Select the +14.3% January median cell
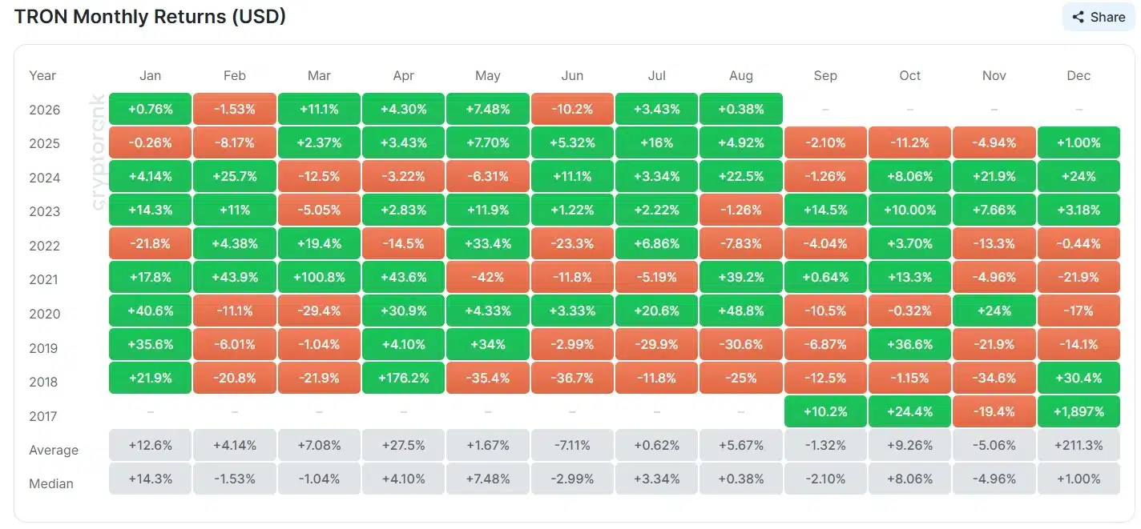Viewport: 1141px width, 529px height. (150, 479)
